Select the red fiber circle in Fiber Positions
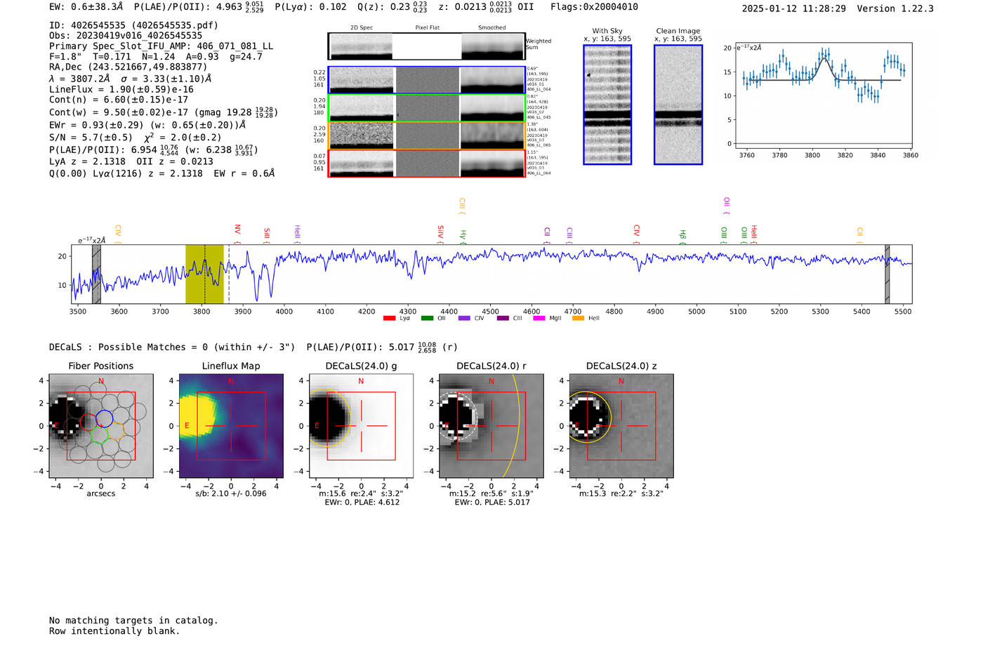Image resolution: width=983 pixels, height=669 pixels. (88, 422)
